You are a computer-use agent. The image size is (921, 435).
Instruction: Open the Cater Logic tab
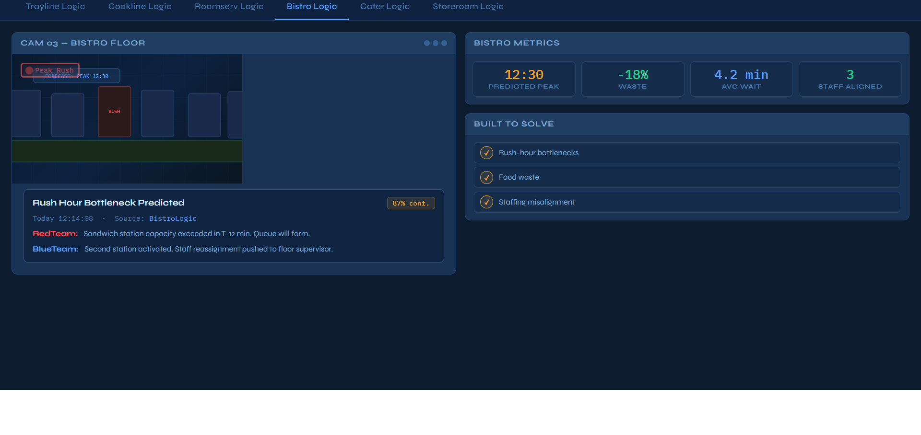(x=385, y=7)
